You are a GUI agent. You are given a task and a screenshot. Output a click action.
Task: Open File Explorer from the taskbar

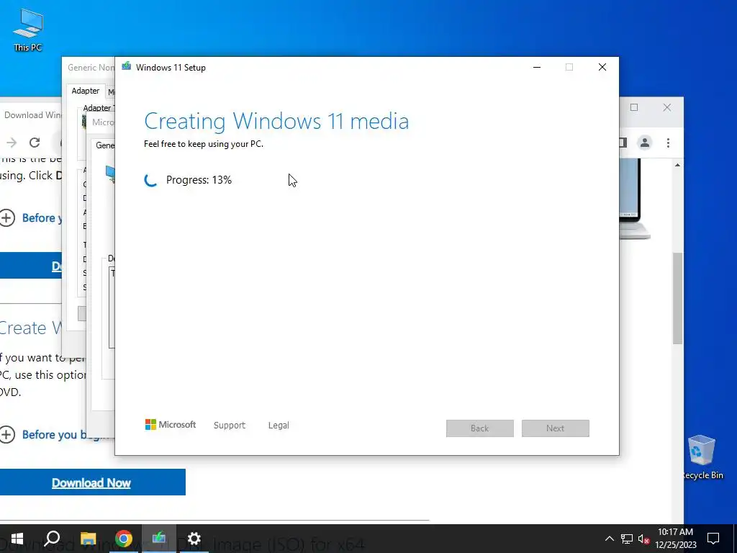click(88, 539)
